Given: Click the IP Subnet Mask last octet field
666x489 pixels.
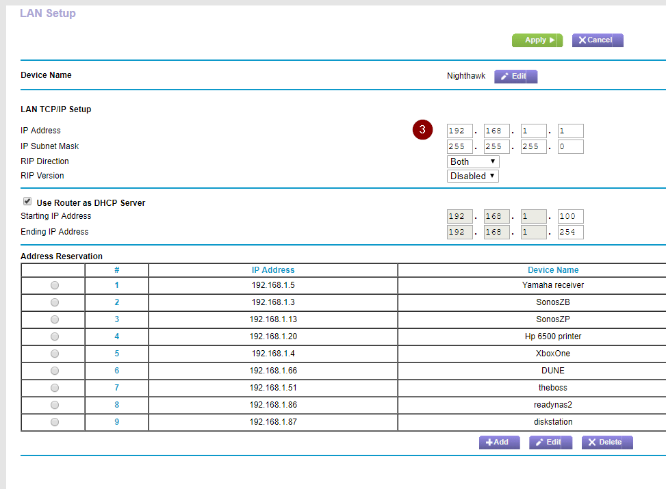Looking at the screenshot, I should coord(570,147).
